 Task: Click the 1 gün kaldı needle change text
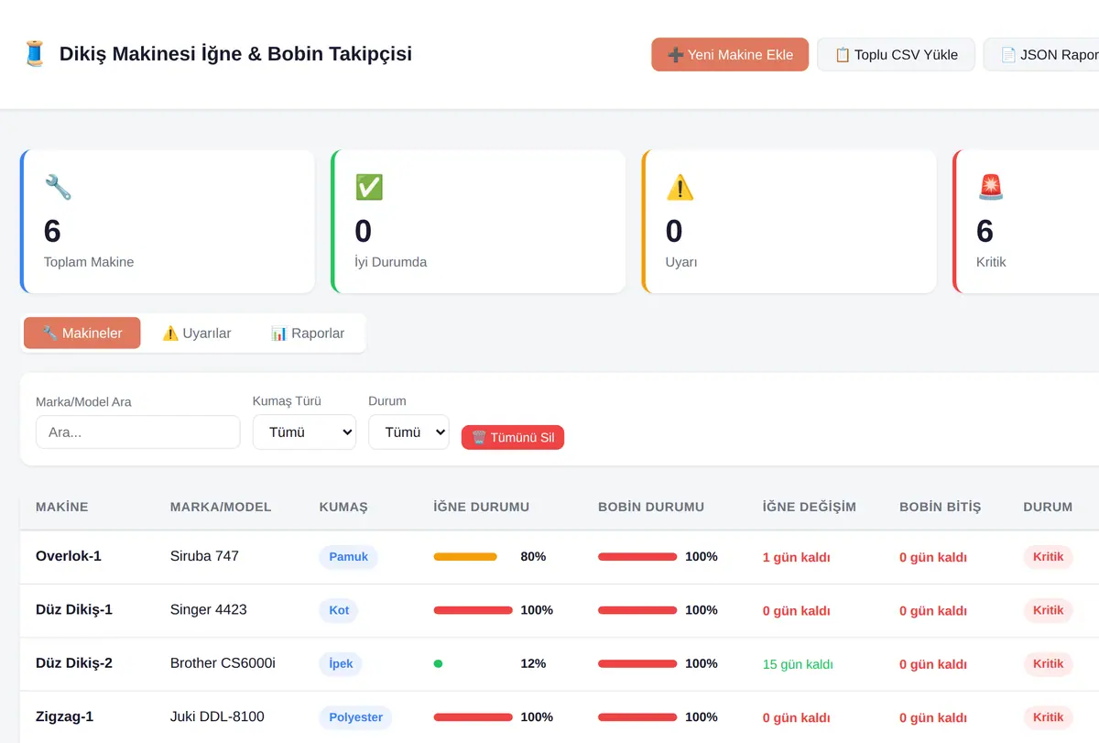[x=797, y=557]
